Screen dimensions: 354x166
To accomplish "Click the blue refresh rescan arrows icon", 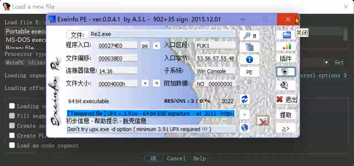I will coord(244,99).
